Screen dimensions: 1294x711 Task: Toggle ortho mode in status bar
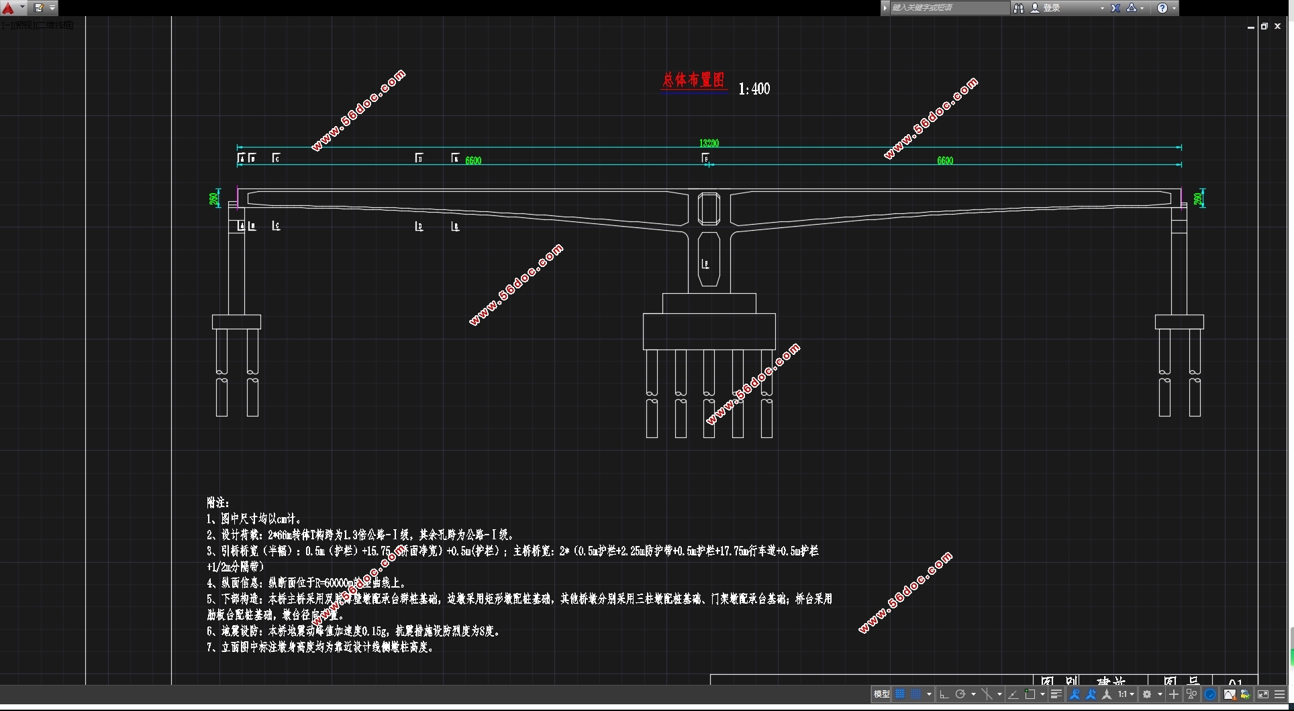tap(944, 694)
